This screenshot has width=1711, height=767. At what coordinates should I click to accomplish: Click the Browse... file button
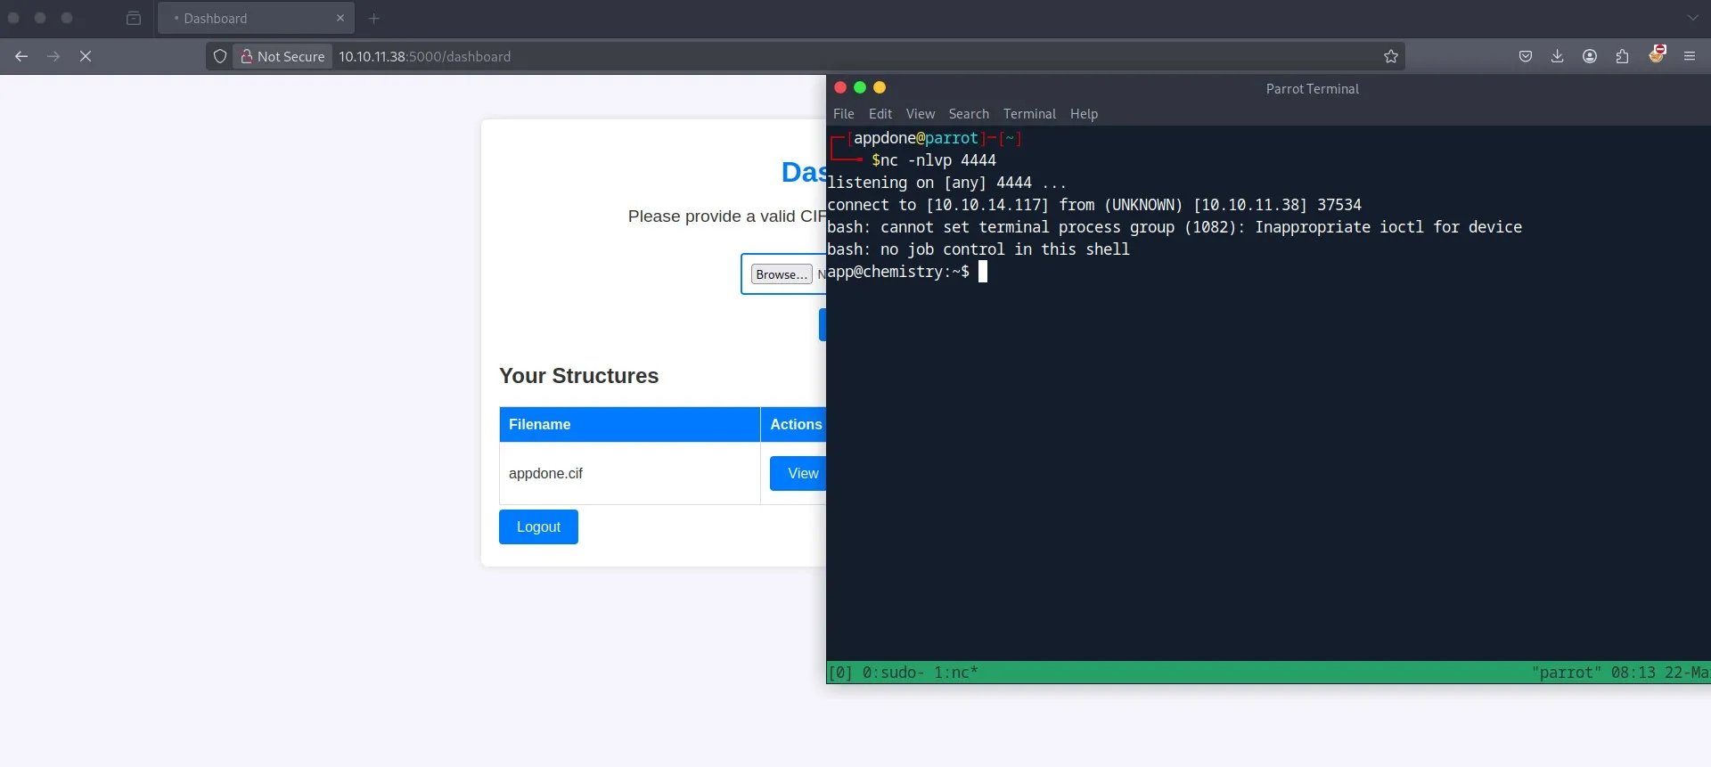point(782,274)
